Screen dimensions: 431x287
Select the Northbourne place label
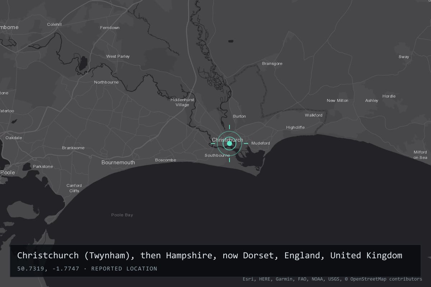pos(106,82)
